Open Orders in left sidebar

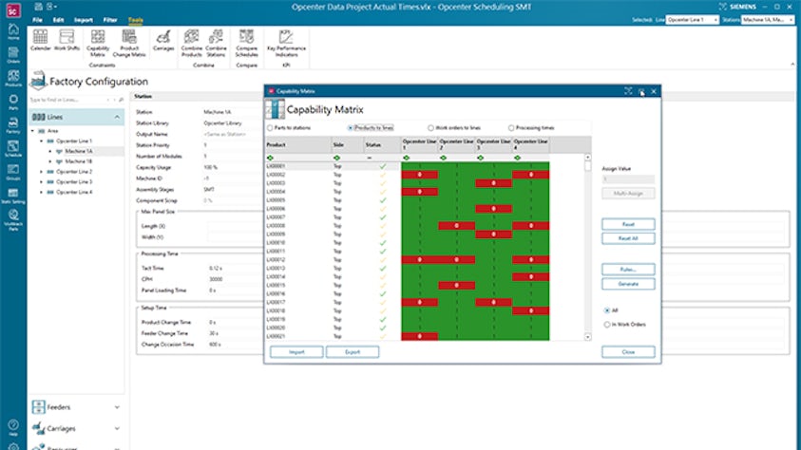tap(13, 55)
